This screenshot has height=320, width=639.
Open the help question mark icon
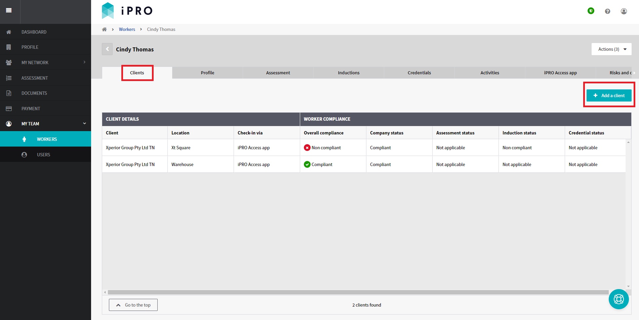[x=607, y=11]
